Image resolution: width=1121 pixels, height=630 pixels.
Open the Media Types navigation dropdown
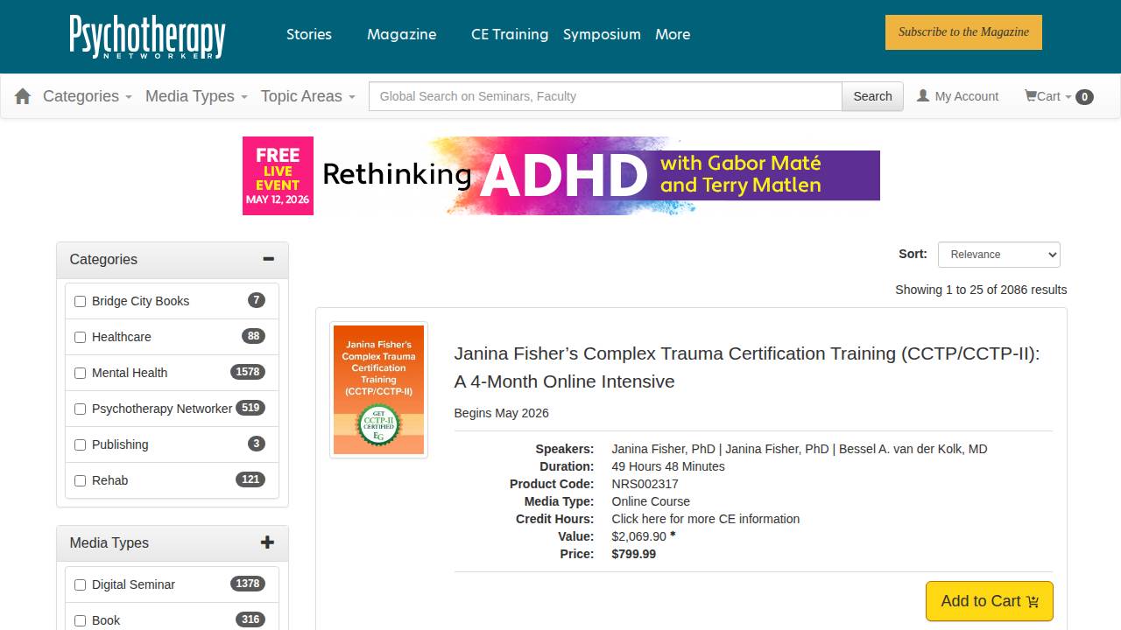(196, 96)
